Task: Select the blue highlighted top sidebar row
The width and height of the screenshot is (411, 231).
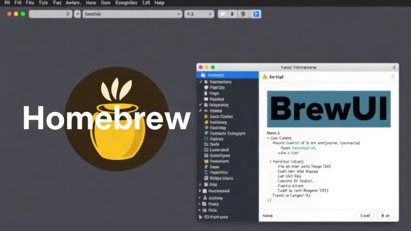Action: 228,75
